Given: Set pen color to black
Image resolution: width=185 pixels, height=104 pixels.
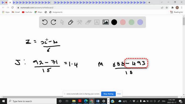Looking at the screenshot, I should 114,22.
